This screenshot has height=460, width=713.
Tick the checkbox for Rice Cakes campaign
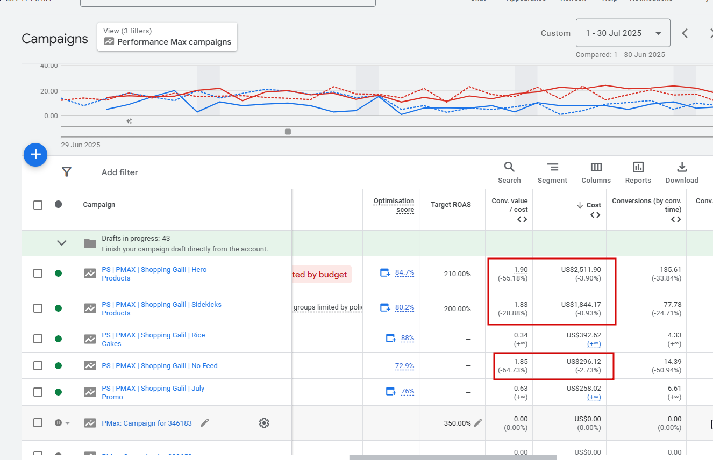coord(38,339)
